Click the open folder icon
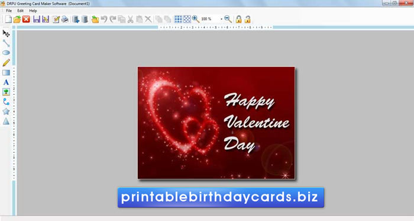 pyautogui.click(x=17, y=20)
